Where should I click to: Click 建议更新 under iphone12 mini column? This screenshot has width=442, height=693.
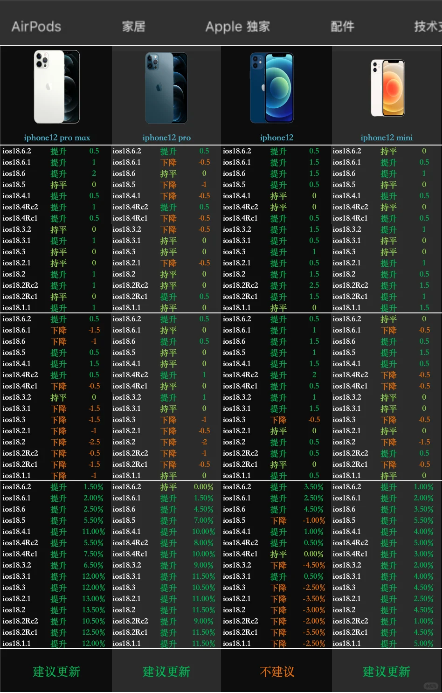click(387, 672)
